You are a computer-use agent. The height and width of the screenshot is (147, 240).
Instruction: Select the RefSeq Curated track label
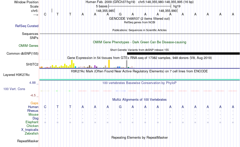(27, 26)
